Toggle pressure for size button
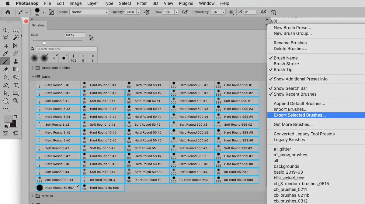The image size is (365, 204). (264, 12)
